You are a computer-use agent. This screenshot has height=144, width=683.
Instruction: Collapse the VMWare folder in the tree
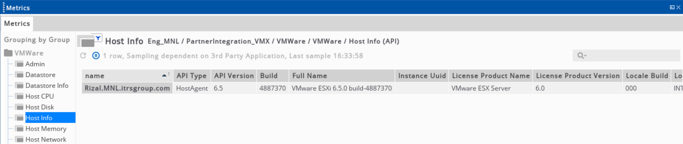pyautogui.click(x=24, y=53)
